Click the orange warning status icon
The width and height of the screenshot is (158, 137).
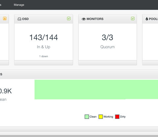5,18
